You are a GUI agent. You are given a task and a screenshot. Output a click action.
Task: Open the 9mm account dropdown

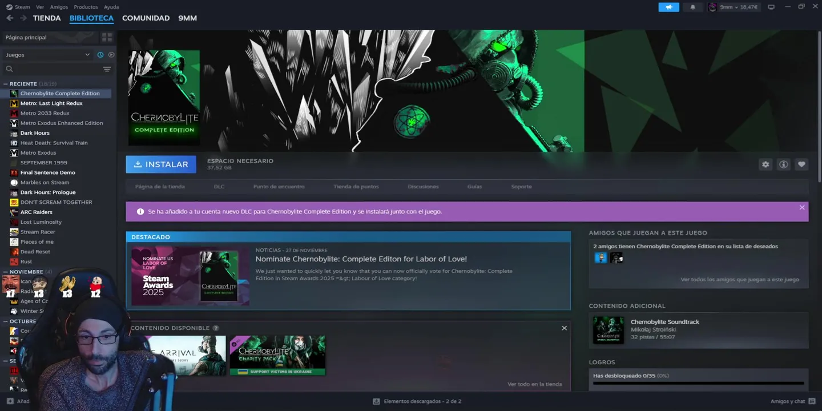pos(739,7)
